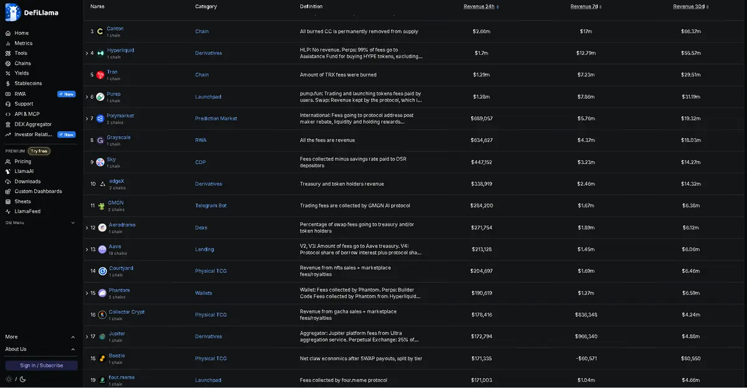Expand the Old Menu section

[72, 223]
